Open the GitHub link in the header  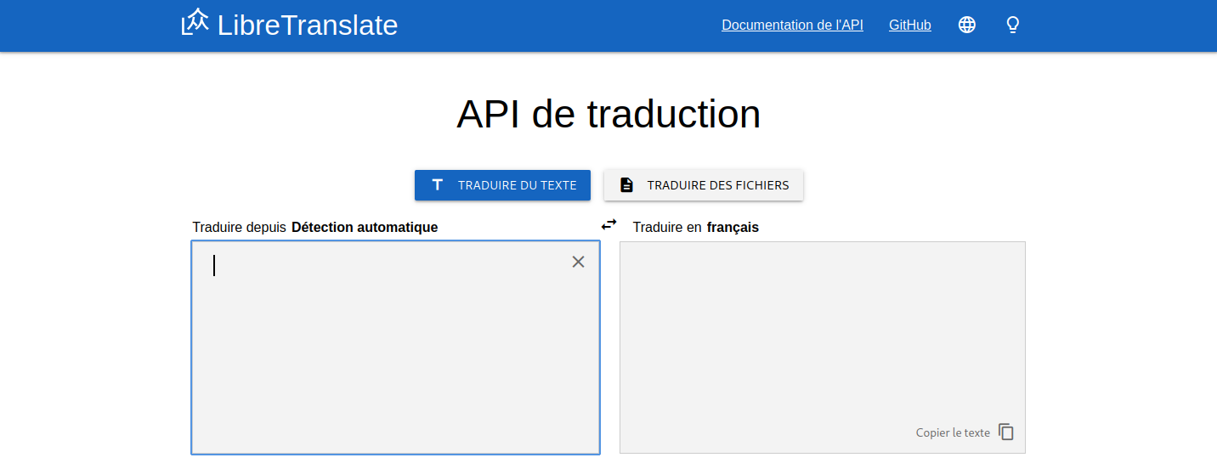[909, 25]
